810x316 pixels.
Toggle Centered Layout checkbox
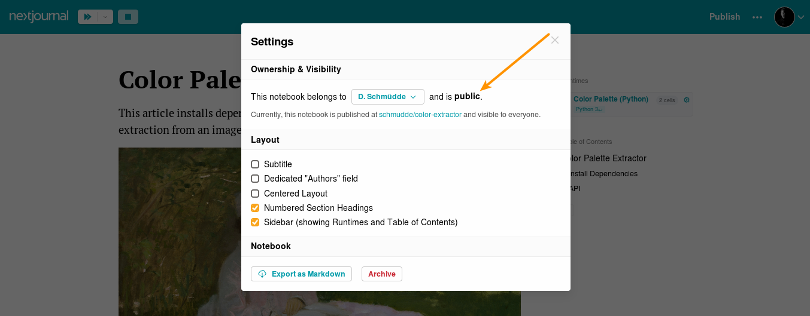point(255,194)
